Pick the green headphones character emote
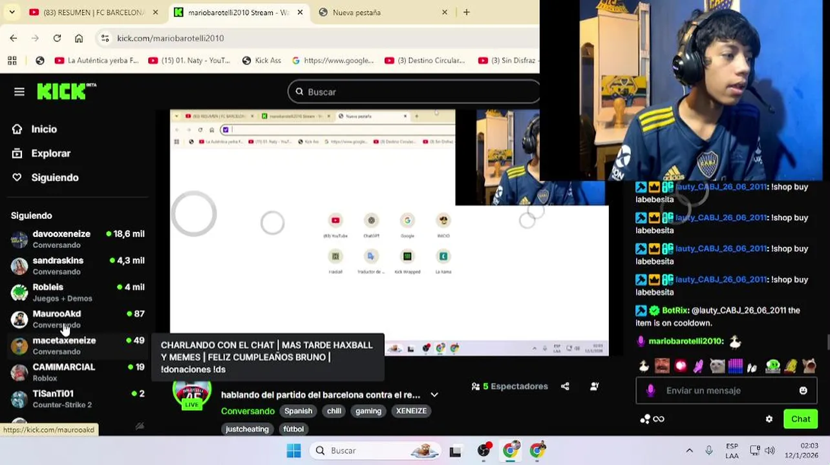Screen dimensions: 830x465 [772, 366]
